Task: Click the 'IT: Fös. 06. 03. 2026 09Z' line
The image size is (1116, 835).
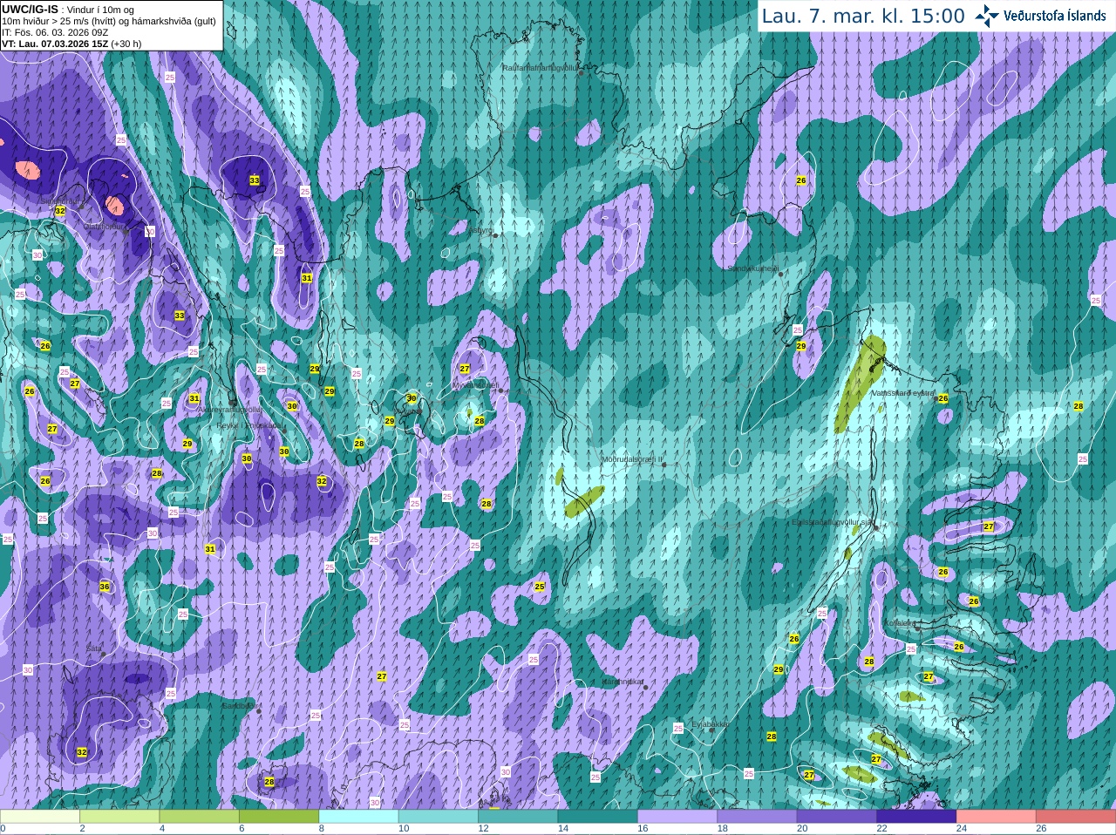Action: pos(55,32)
